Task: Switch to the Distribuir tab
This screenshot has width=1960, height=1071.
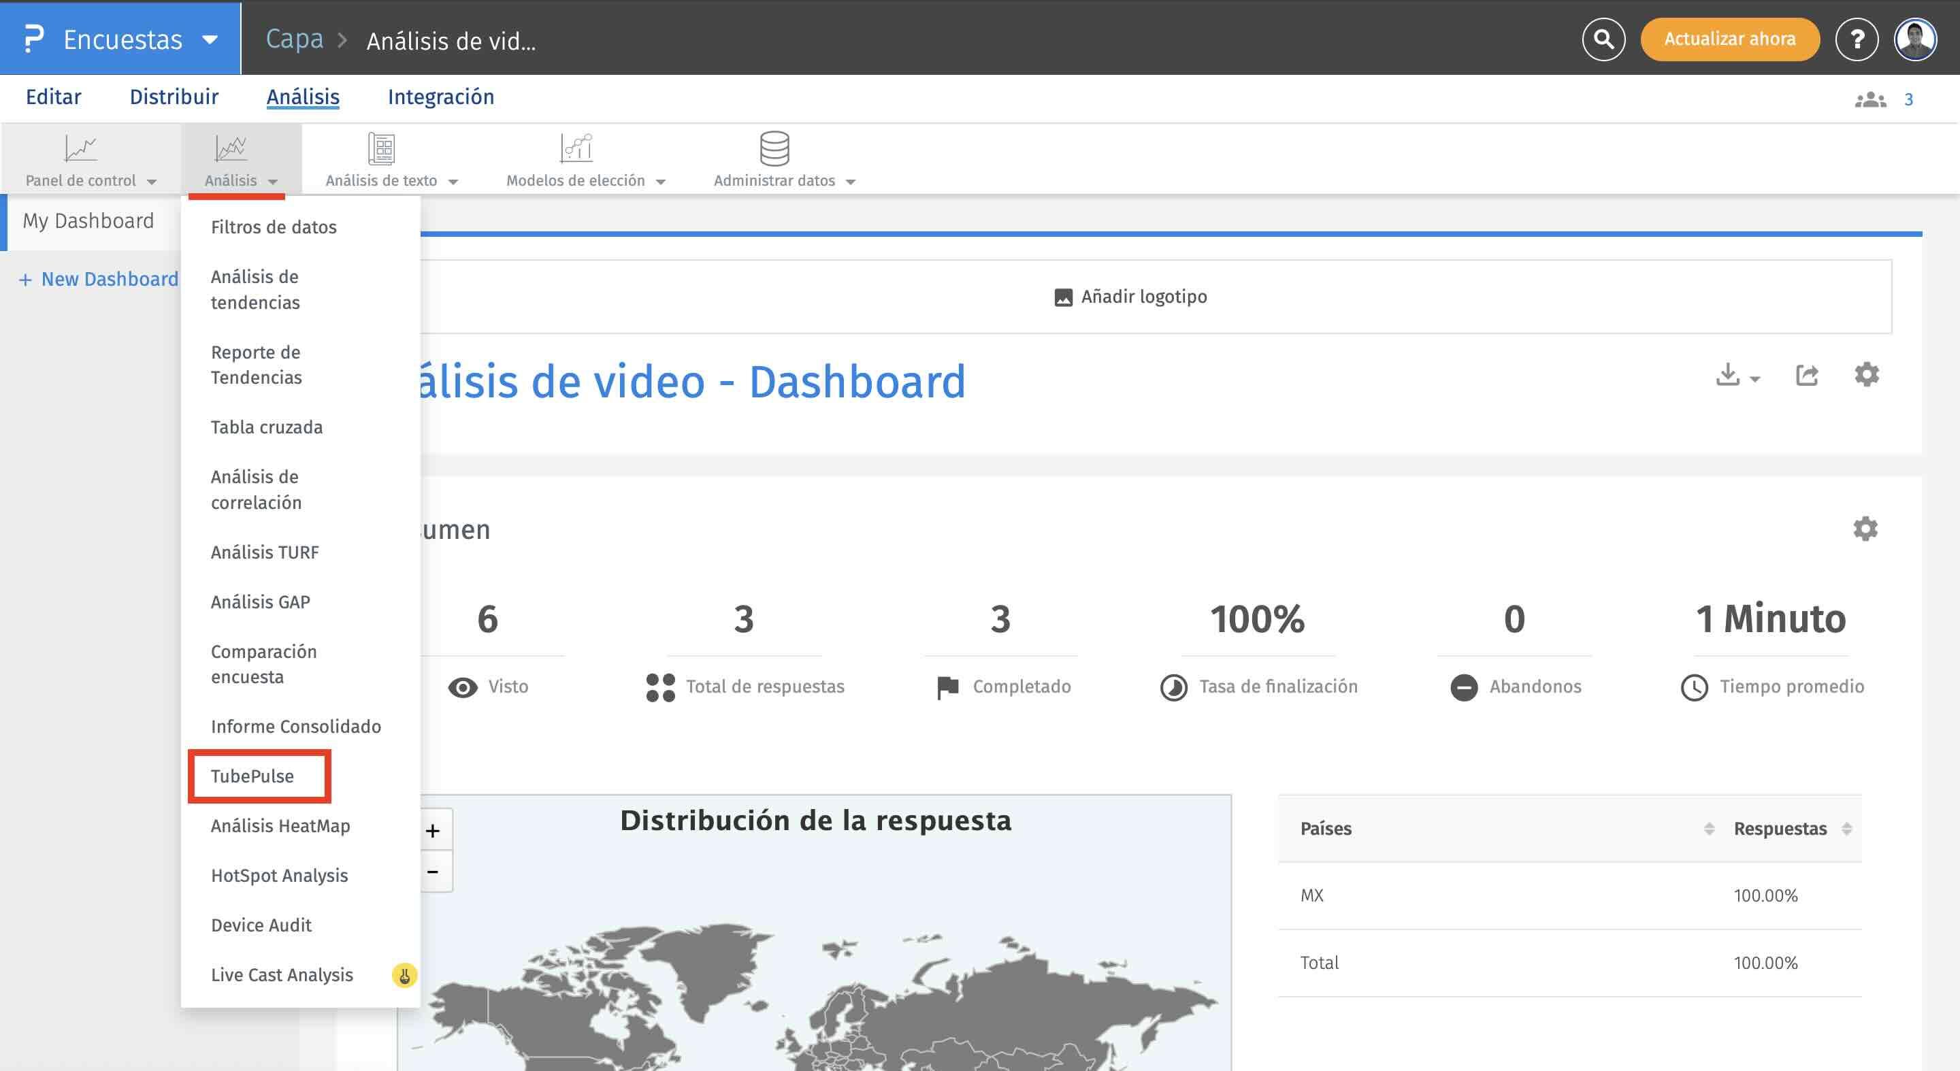Action: click(x=174, y=97)
